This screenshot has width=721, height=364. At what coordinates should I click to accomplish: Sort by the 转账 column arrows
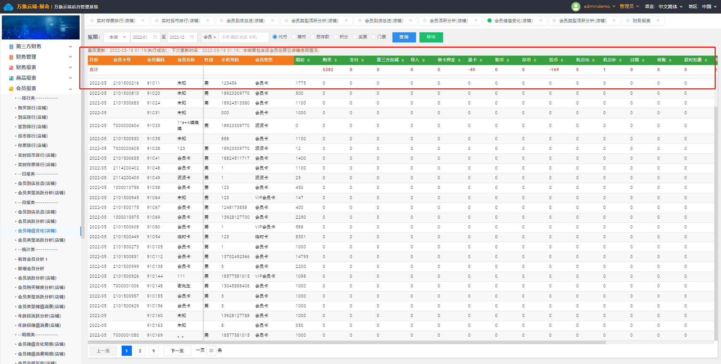670,60
